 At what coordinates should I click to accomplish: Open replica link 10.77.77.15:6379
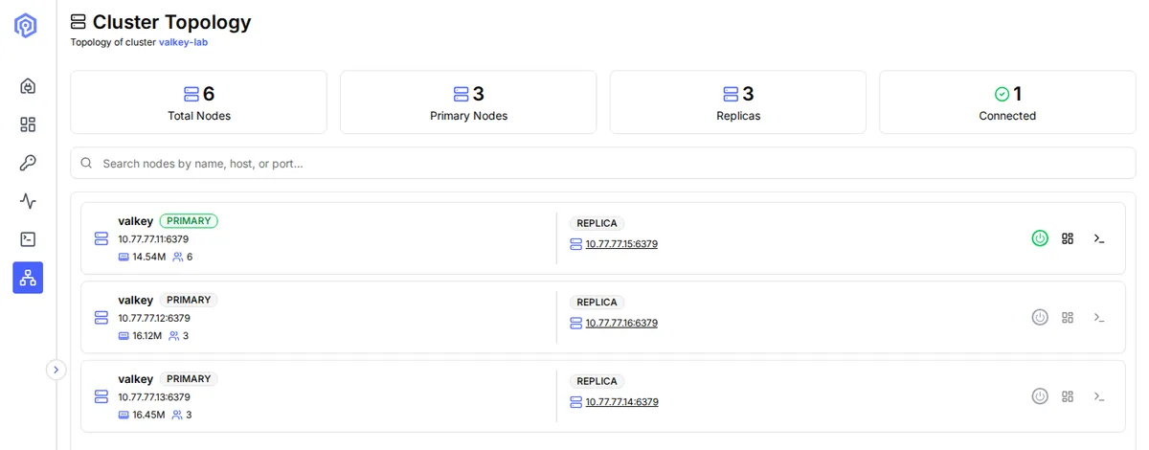[x=621, y=244]
